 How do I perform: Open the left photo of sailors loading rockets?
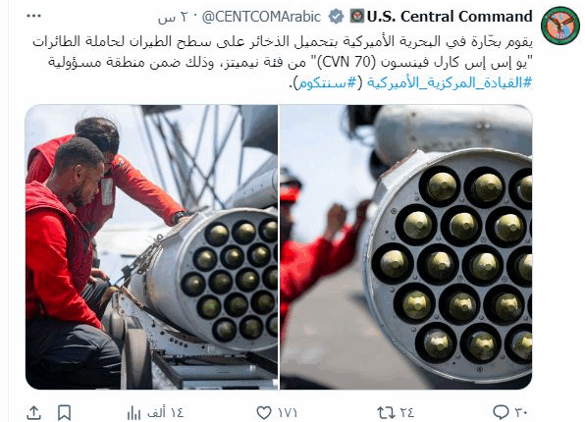point(151,247)
